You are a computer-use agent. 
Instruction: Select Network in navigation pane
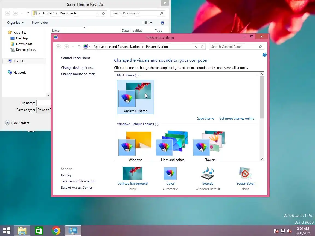17,73
